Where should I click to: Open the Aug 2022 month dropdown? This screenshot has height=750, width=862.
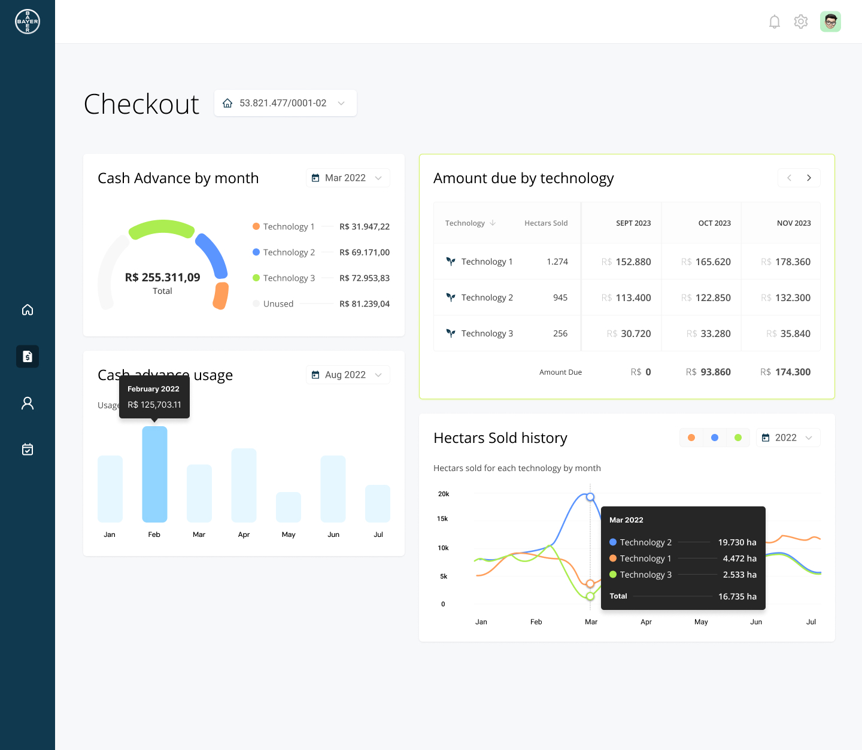(x=348, y=375)
